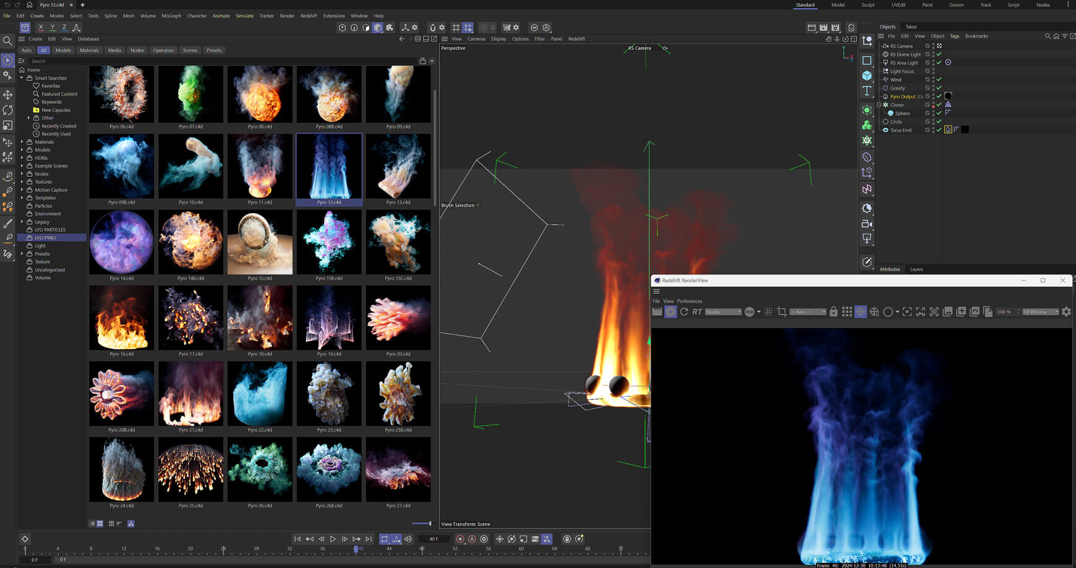Switch to the Takes tab
The height and width of the screenshot is (568, 1076).
[x=911, y=27]
